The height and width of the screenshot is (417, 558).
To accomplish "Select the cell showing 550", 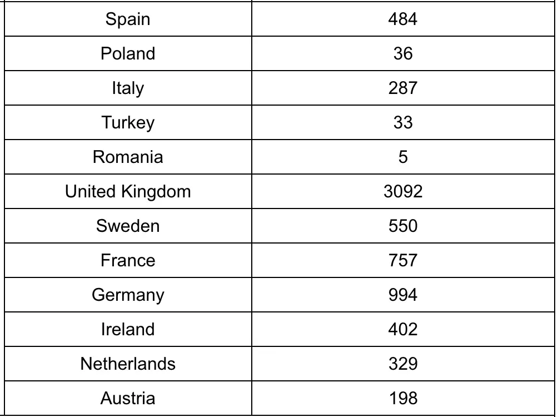I will click(403, 226).
